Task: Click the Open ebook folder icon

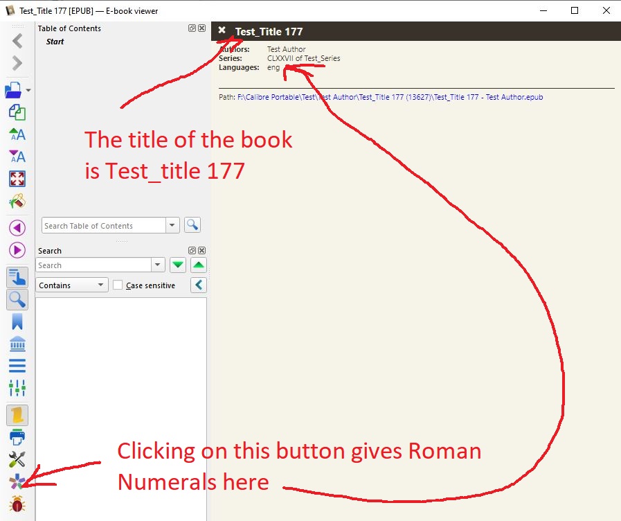Action: (x=13, y=90)
